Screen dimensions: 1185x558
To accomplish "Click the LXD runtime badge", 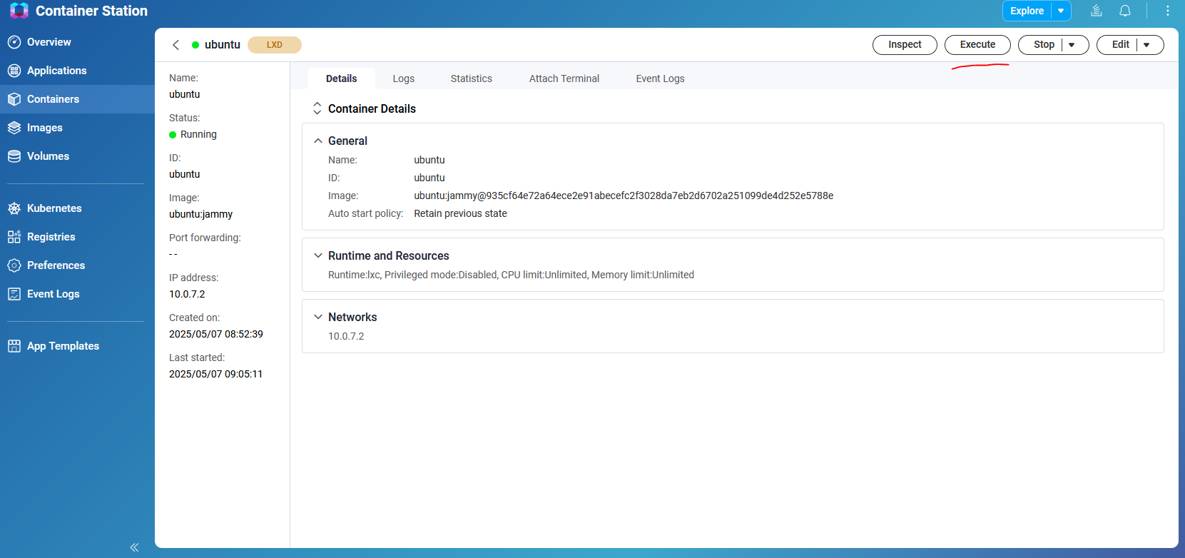I will pos(275,45).
